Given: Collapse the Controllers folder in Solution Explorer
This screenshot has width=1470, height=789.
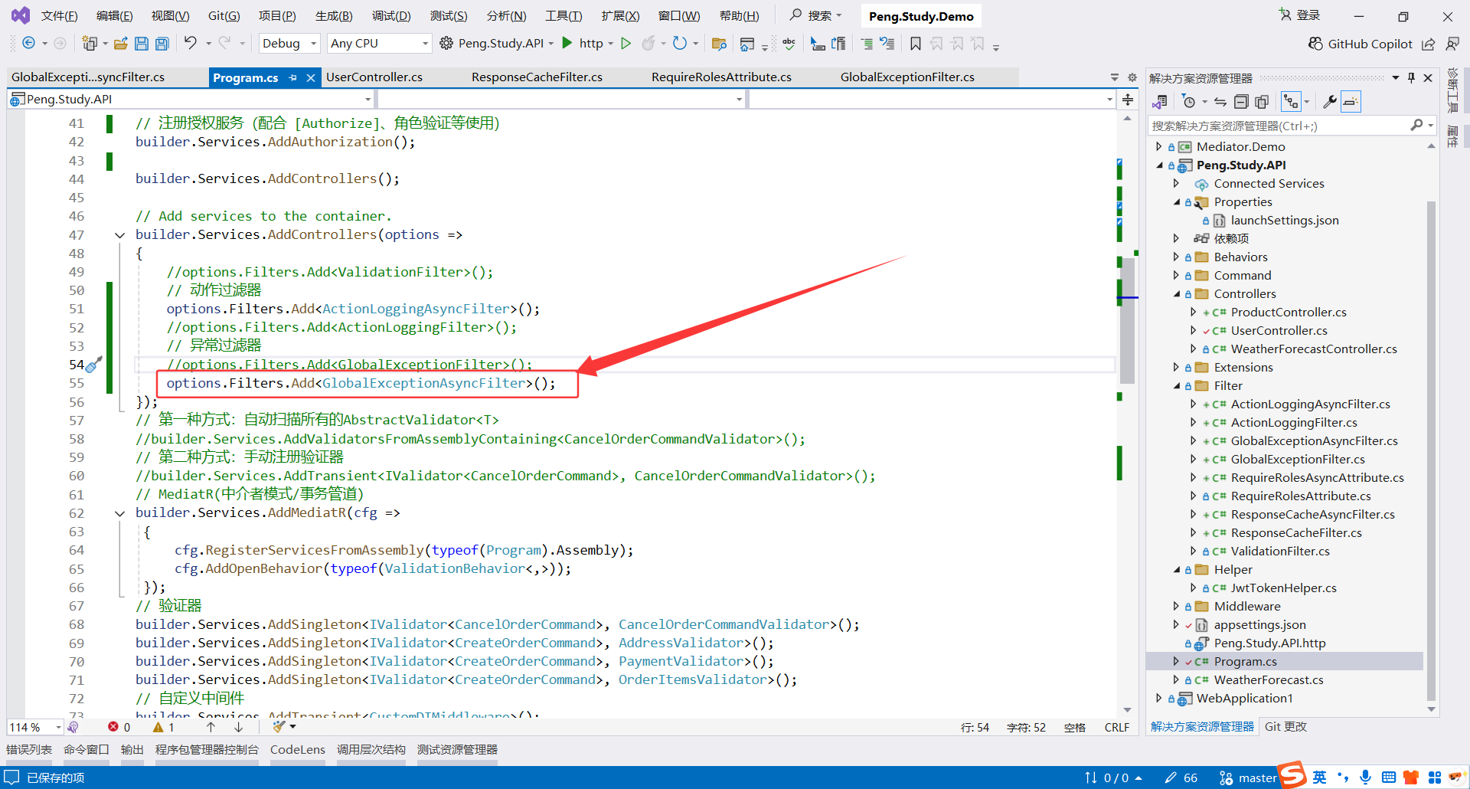Looking at the screenshot, I should click(x=1176, y=293).
